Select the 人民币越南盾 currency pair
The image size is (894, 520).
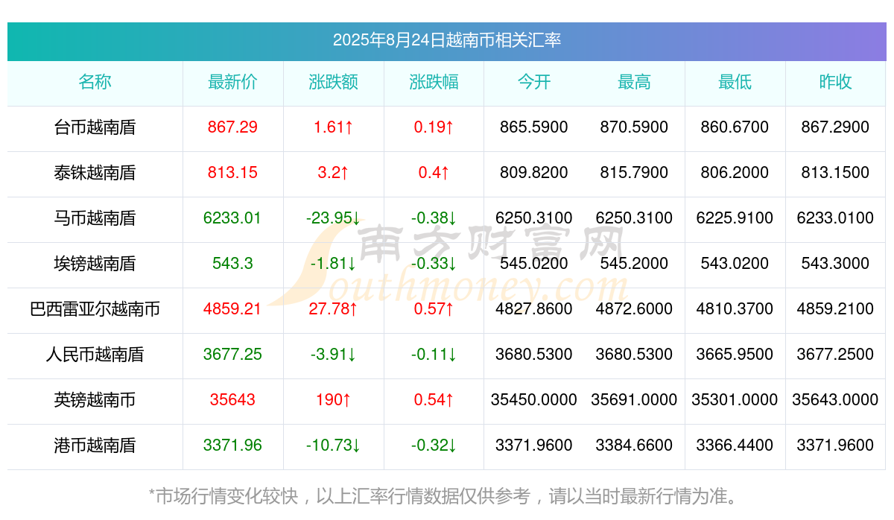[95, 355]
